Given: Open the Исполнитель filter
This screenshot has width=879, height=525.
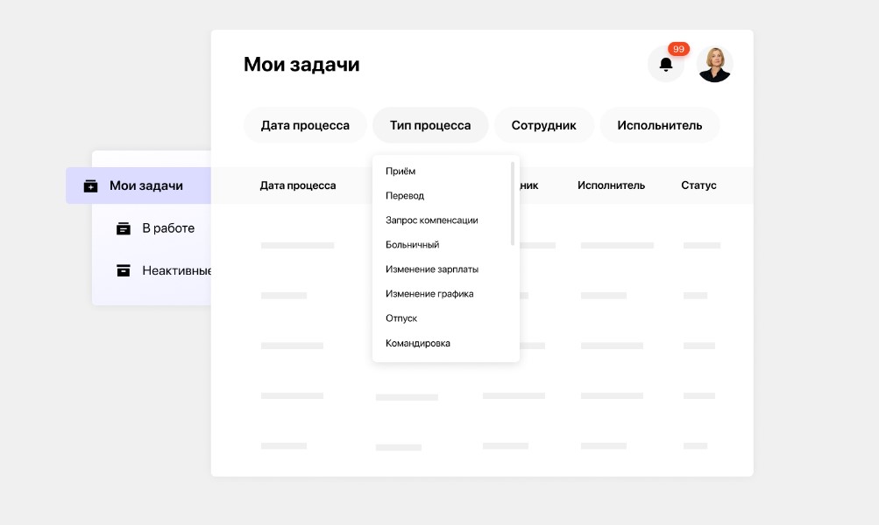Looking at the screenshot, I should pos(660,125).
